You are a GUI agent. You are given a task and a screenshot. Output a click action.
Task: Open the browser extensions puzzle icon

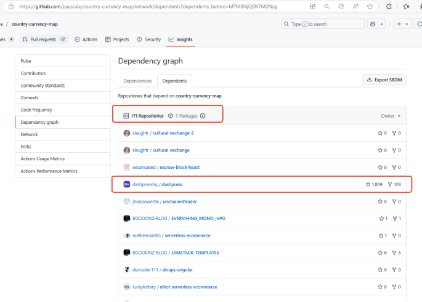pyautogui.click(x=389, y=6)
